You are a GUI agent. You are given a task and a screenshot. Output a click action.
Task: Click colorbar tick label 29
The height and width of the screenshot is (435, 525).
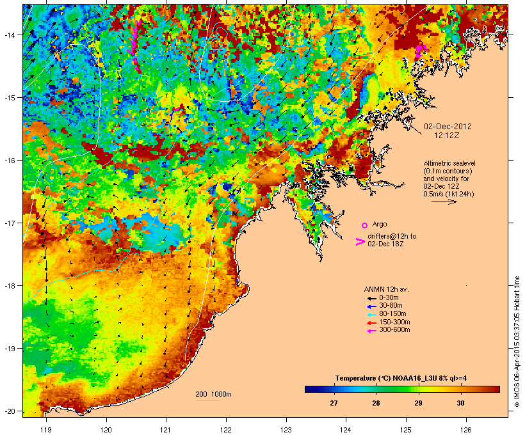pos(418,403)
